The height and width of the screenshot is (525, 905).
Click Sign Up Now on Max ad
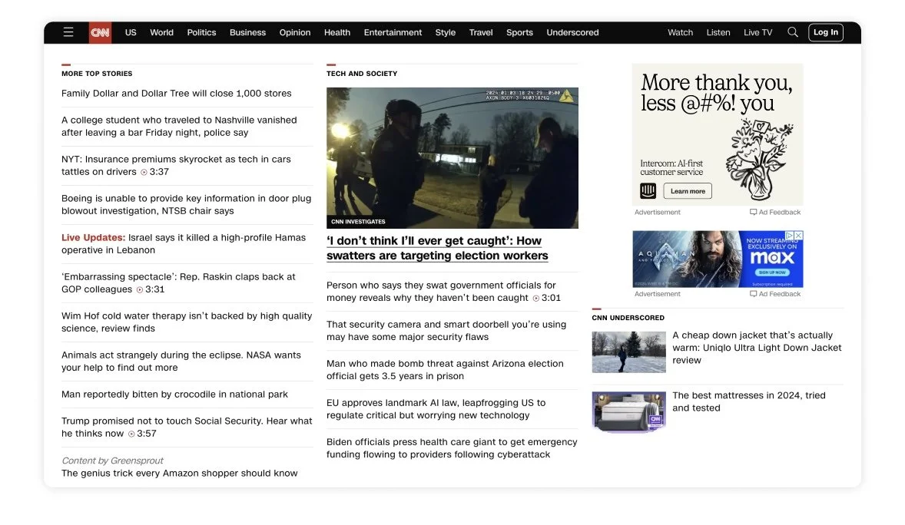(772, 272)
